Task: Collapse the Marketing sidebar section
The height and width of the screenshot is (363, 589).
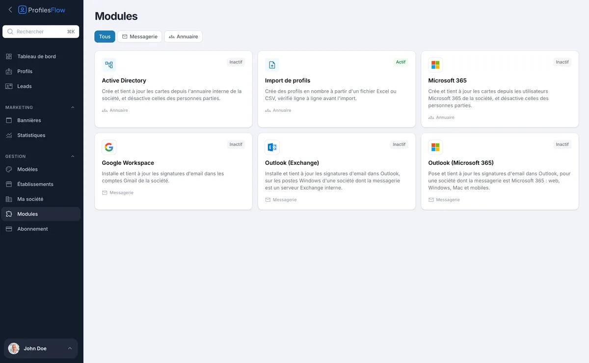Action: click(x=73, y=107)
